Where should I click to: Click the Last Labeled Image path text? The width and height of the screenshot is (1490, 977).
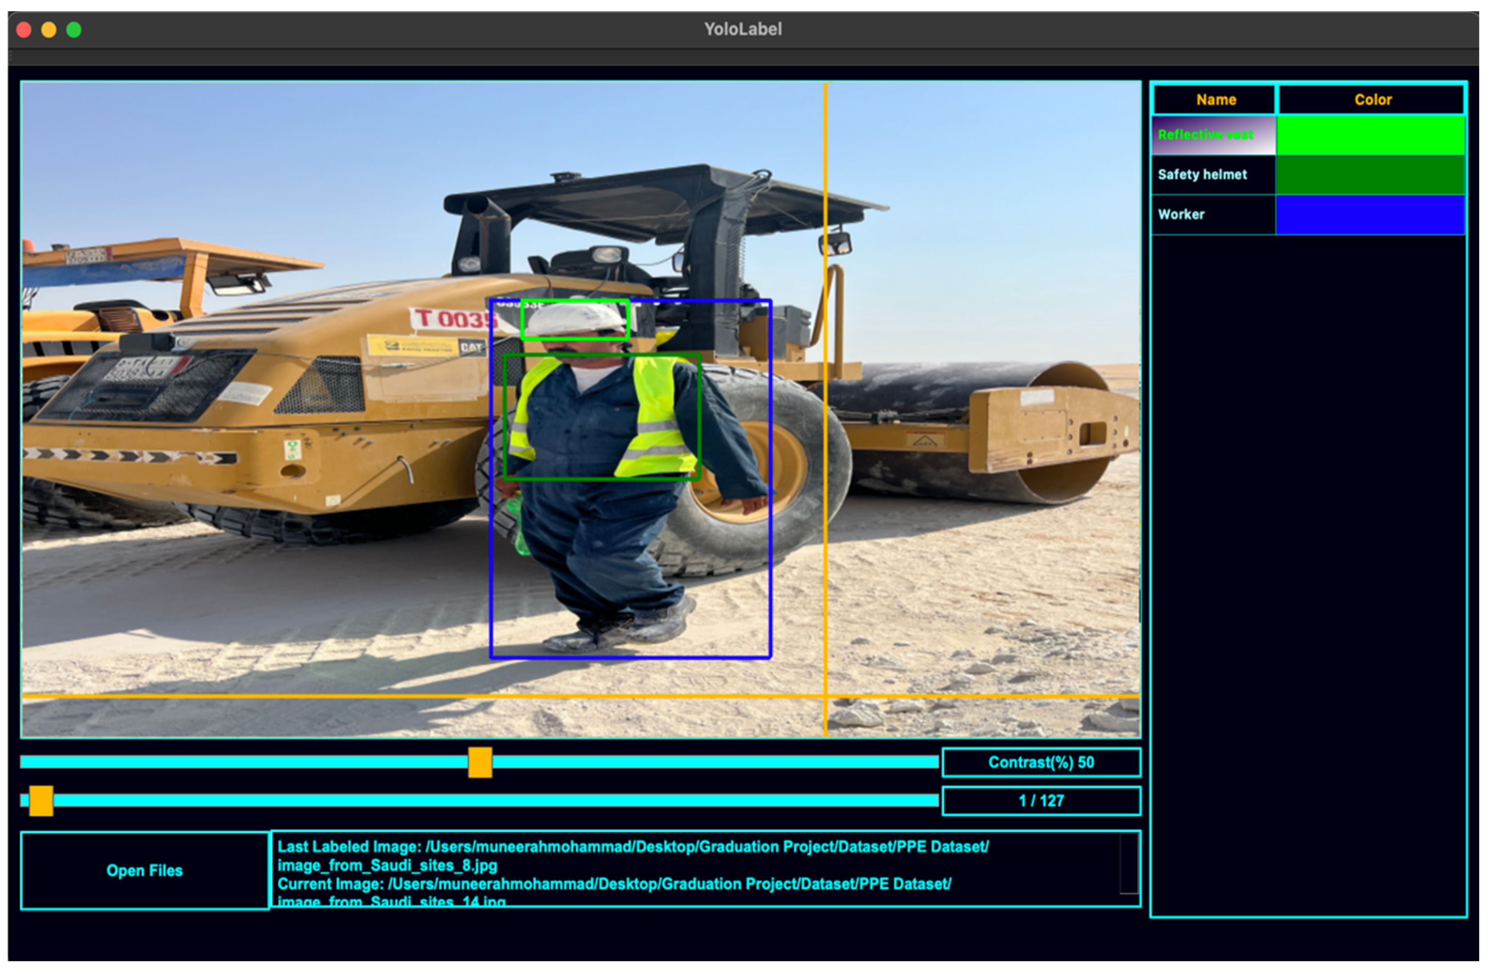click(x=632, y=848)
